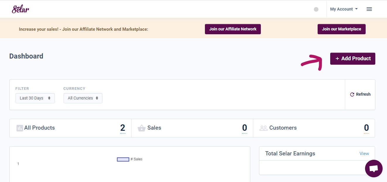Click the Dashboard heading

(x=26, y=56)
